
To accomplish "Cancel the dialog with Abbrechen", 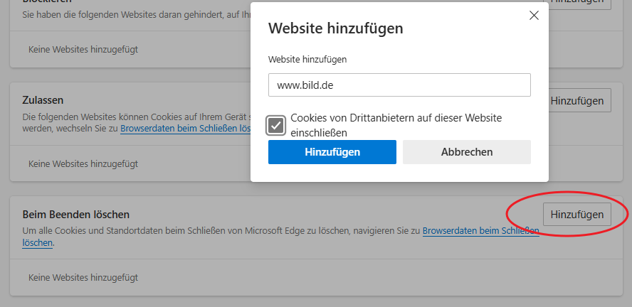I will click(x=467, y=152).
